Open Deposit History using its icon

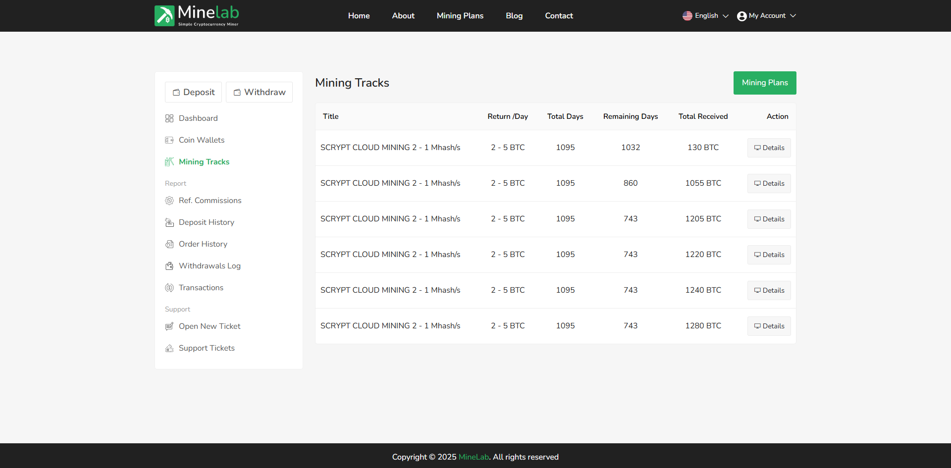170,222
